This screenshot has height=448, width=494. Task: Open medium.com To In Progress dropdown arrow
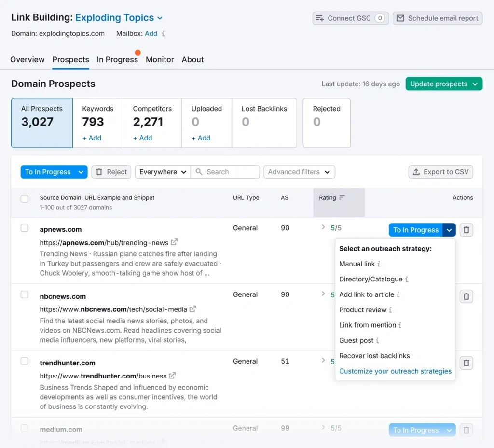(449, 430)
